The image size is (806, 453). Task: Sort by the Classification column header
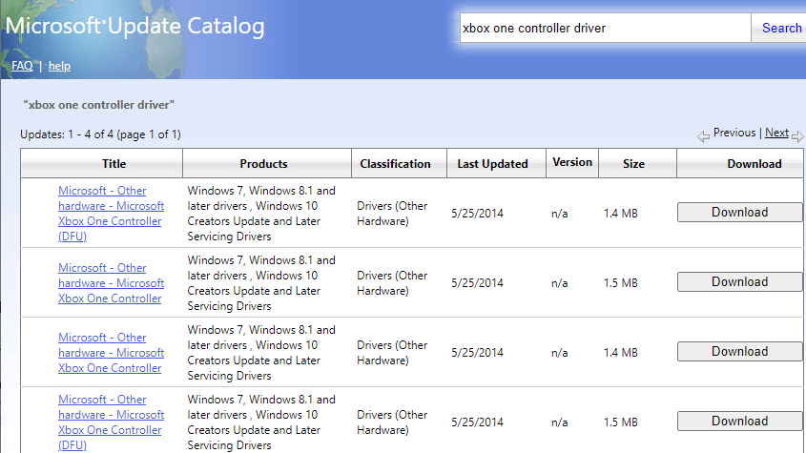pyautogui.click(x=399, y=163)
